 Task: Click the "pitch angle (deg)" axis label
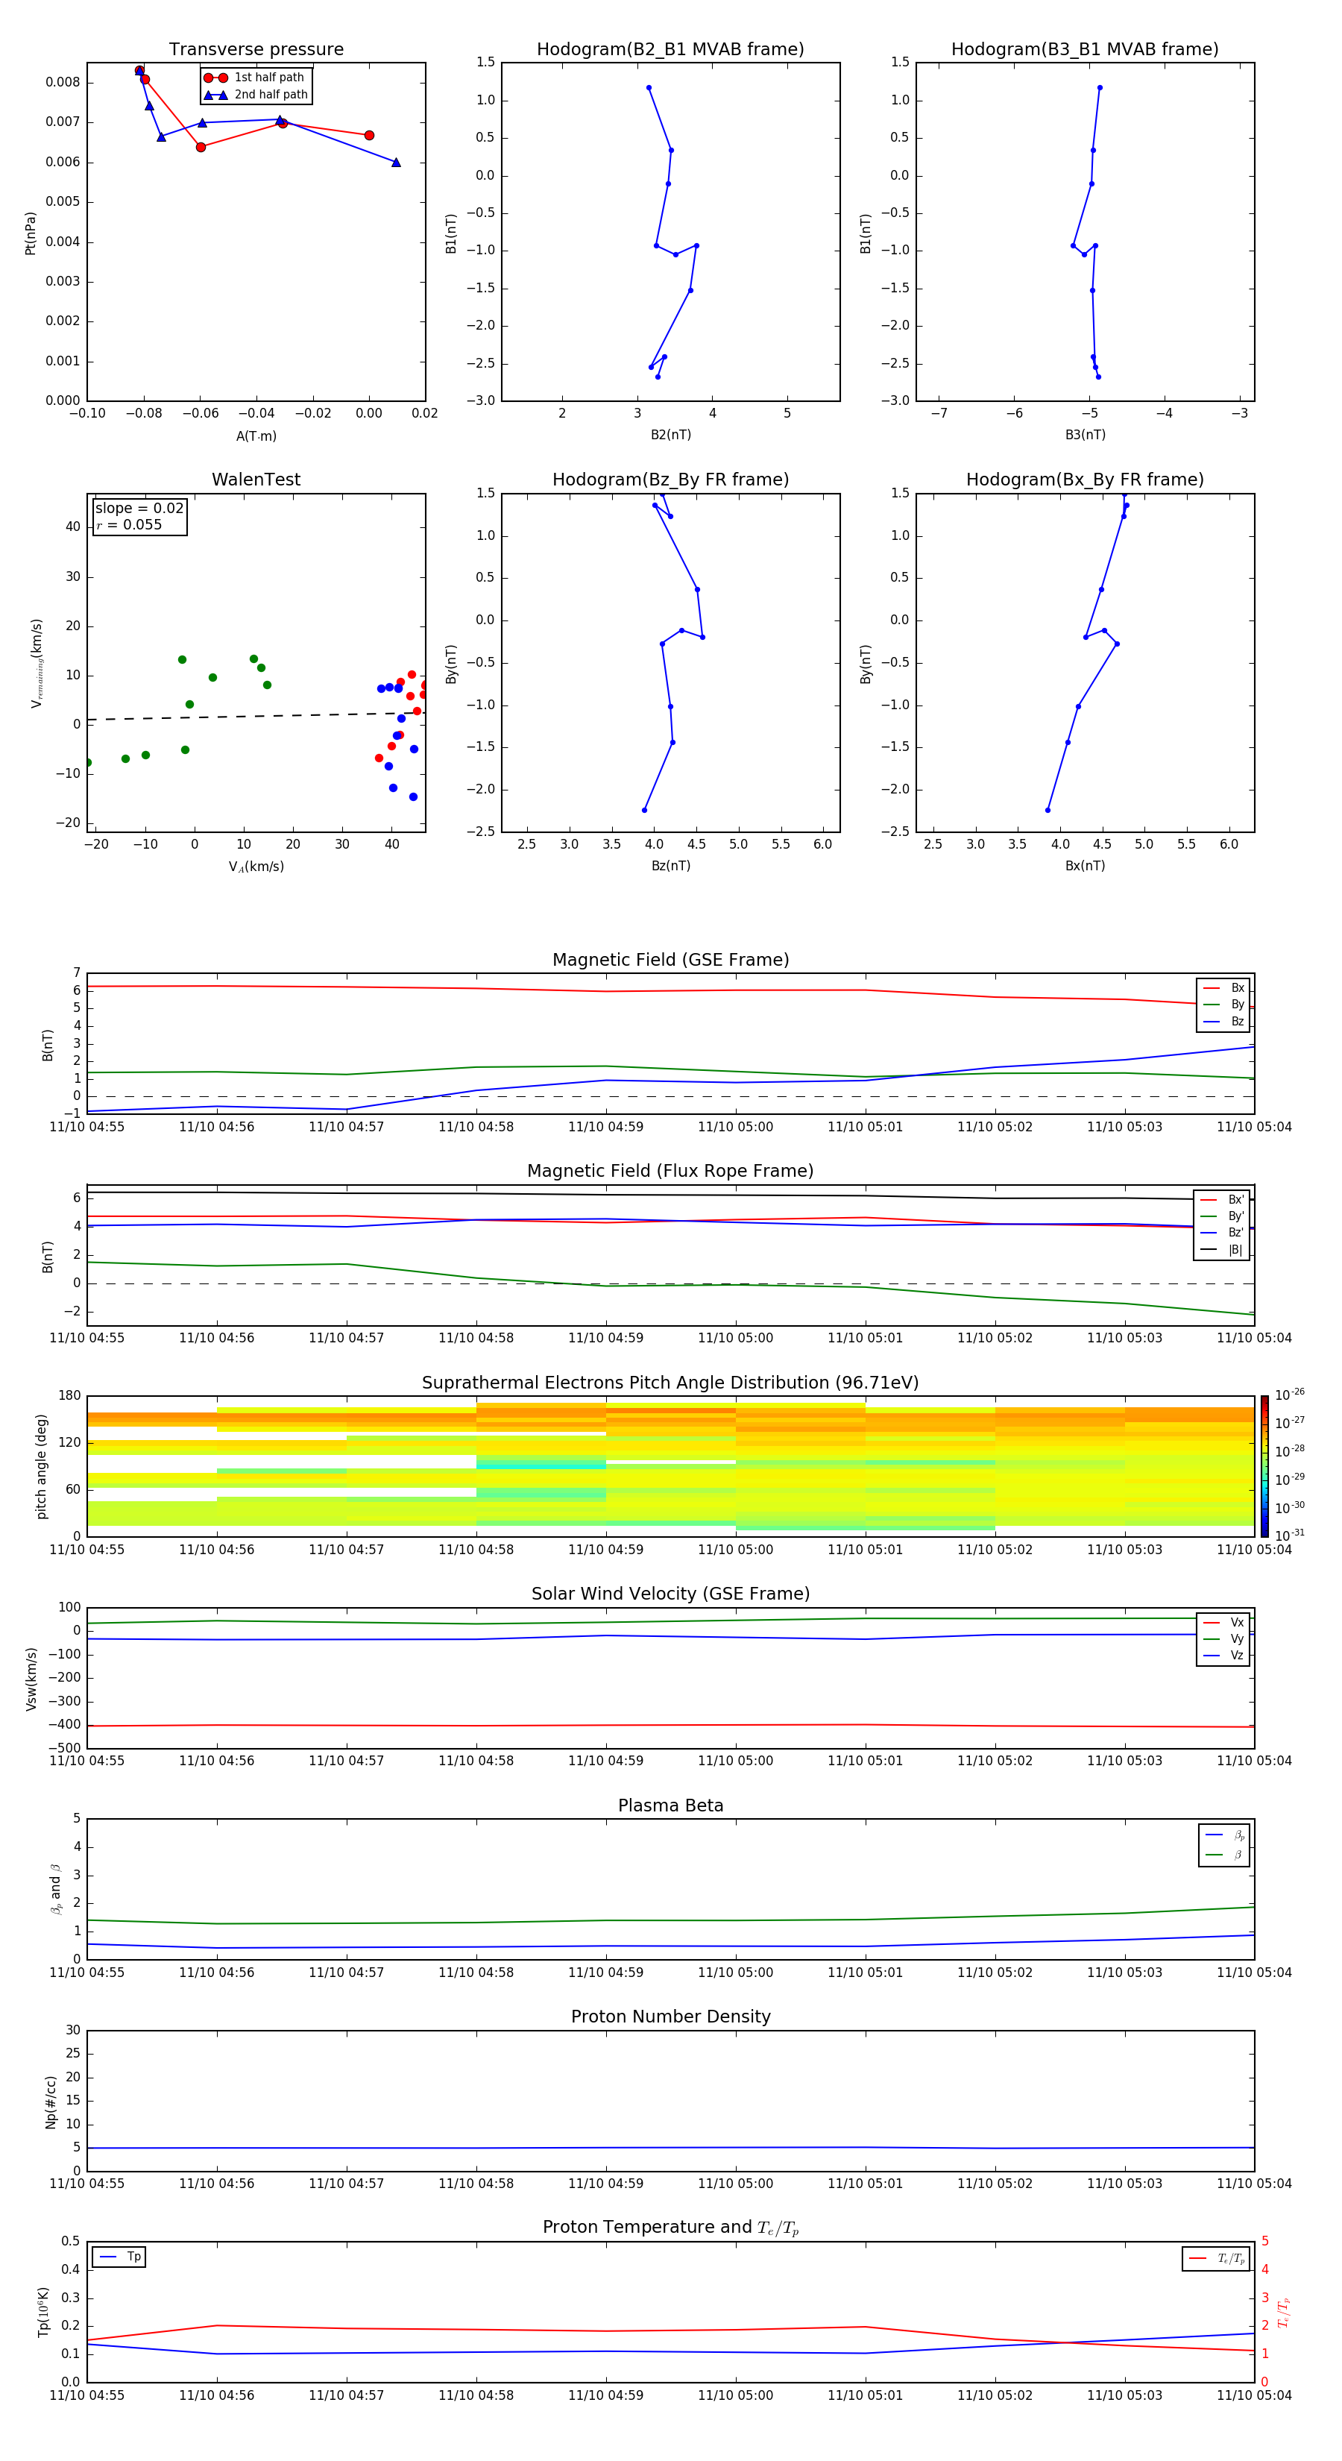point(41,1466)
